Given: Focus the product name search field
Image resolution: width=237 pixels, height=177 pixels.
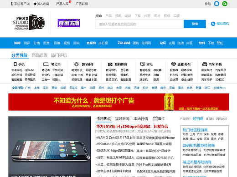Looking at the screenshot, I should click(x=139, y=24).
